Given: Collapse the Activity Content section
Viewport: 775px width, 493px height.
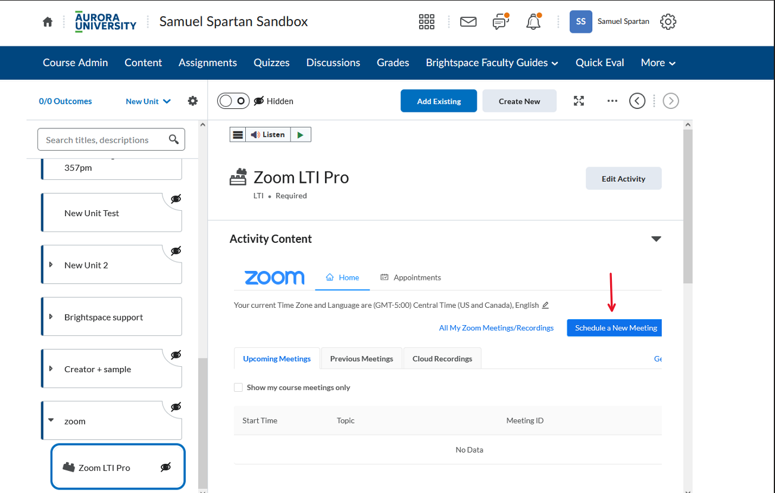Looking at the screenshot, I should click(656, 239).
